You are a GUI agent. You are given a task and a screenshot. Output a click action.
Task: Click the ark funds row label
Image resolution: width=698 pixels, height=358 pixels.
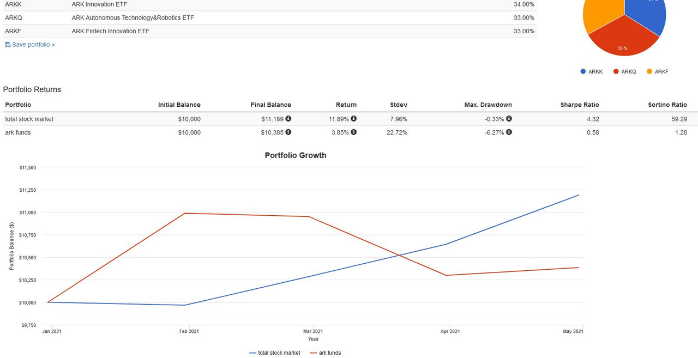coord(18,132)
